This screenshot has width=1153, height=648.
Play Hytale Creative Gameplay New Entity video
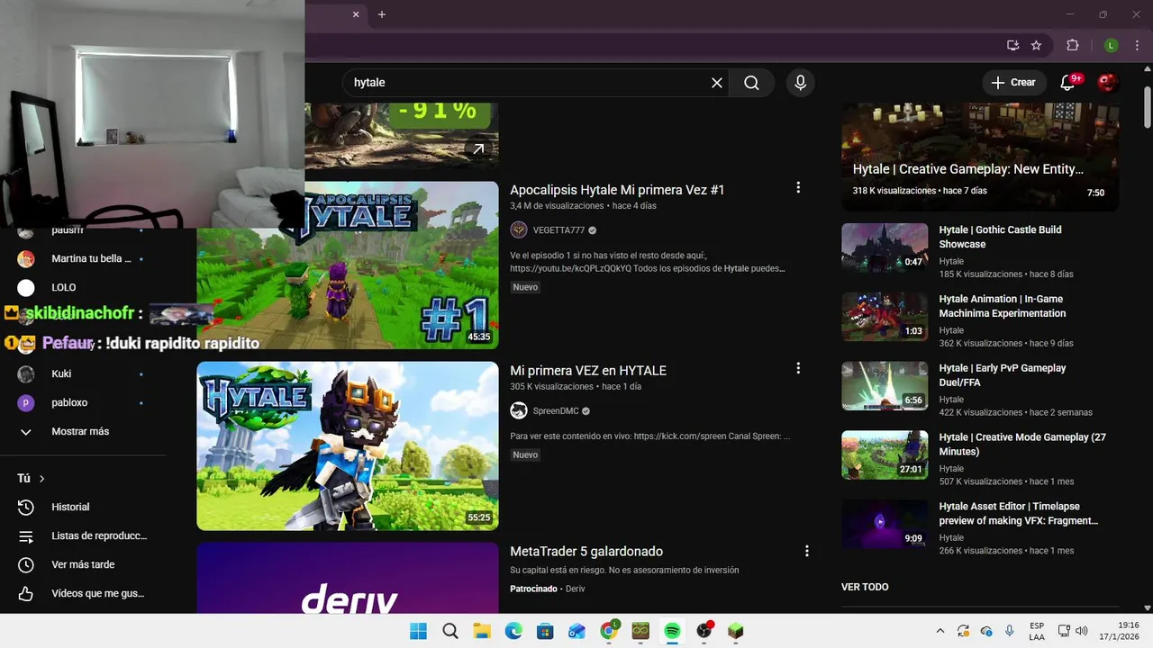[980, 157]
